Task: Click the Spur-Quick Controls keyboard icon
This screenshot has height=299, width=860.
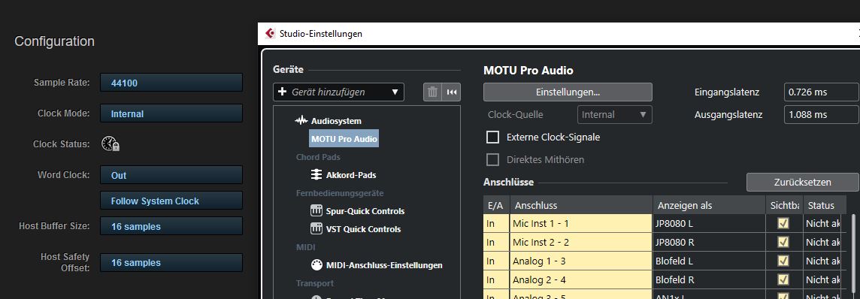Action: coord(316,211)
